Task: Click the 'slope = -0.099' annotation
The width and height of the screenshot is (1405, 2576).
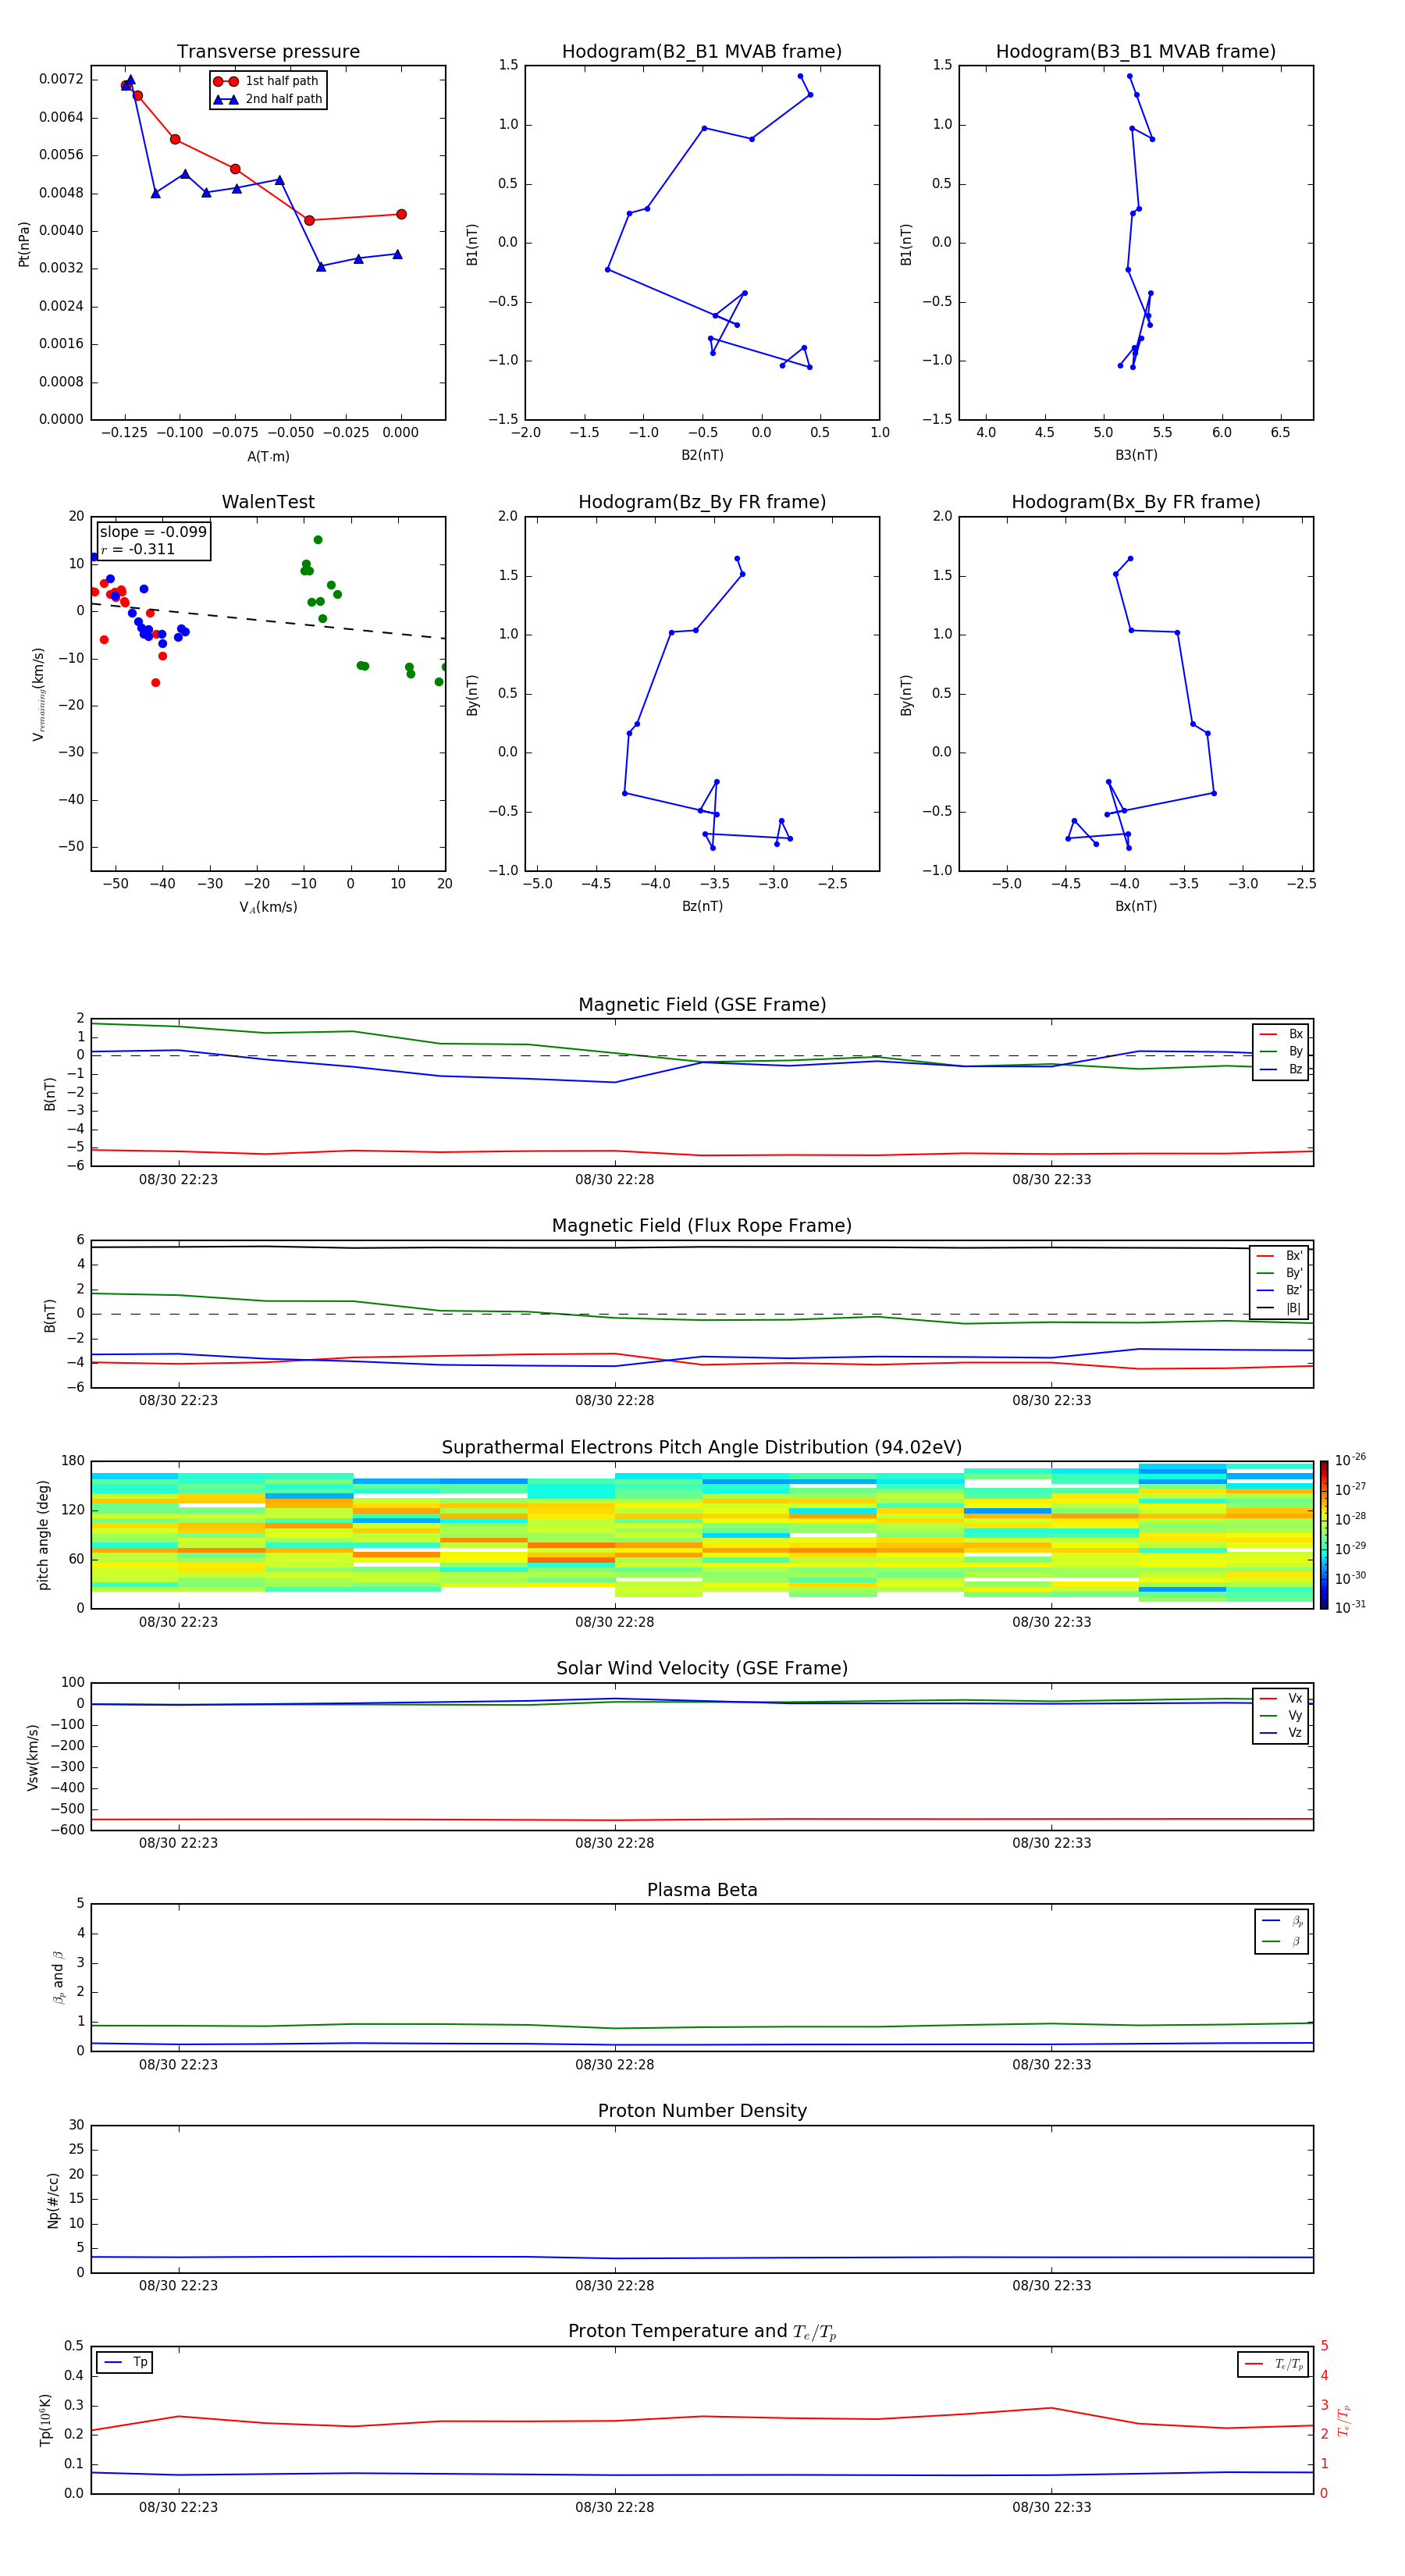Action: [153, 532]
